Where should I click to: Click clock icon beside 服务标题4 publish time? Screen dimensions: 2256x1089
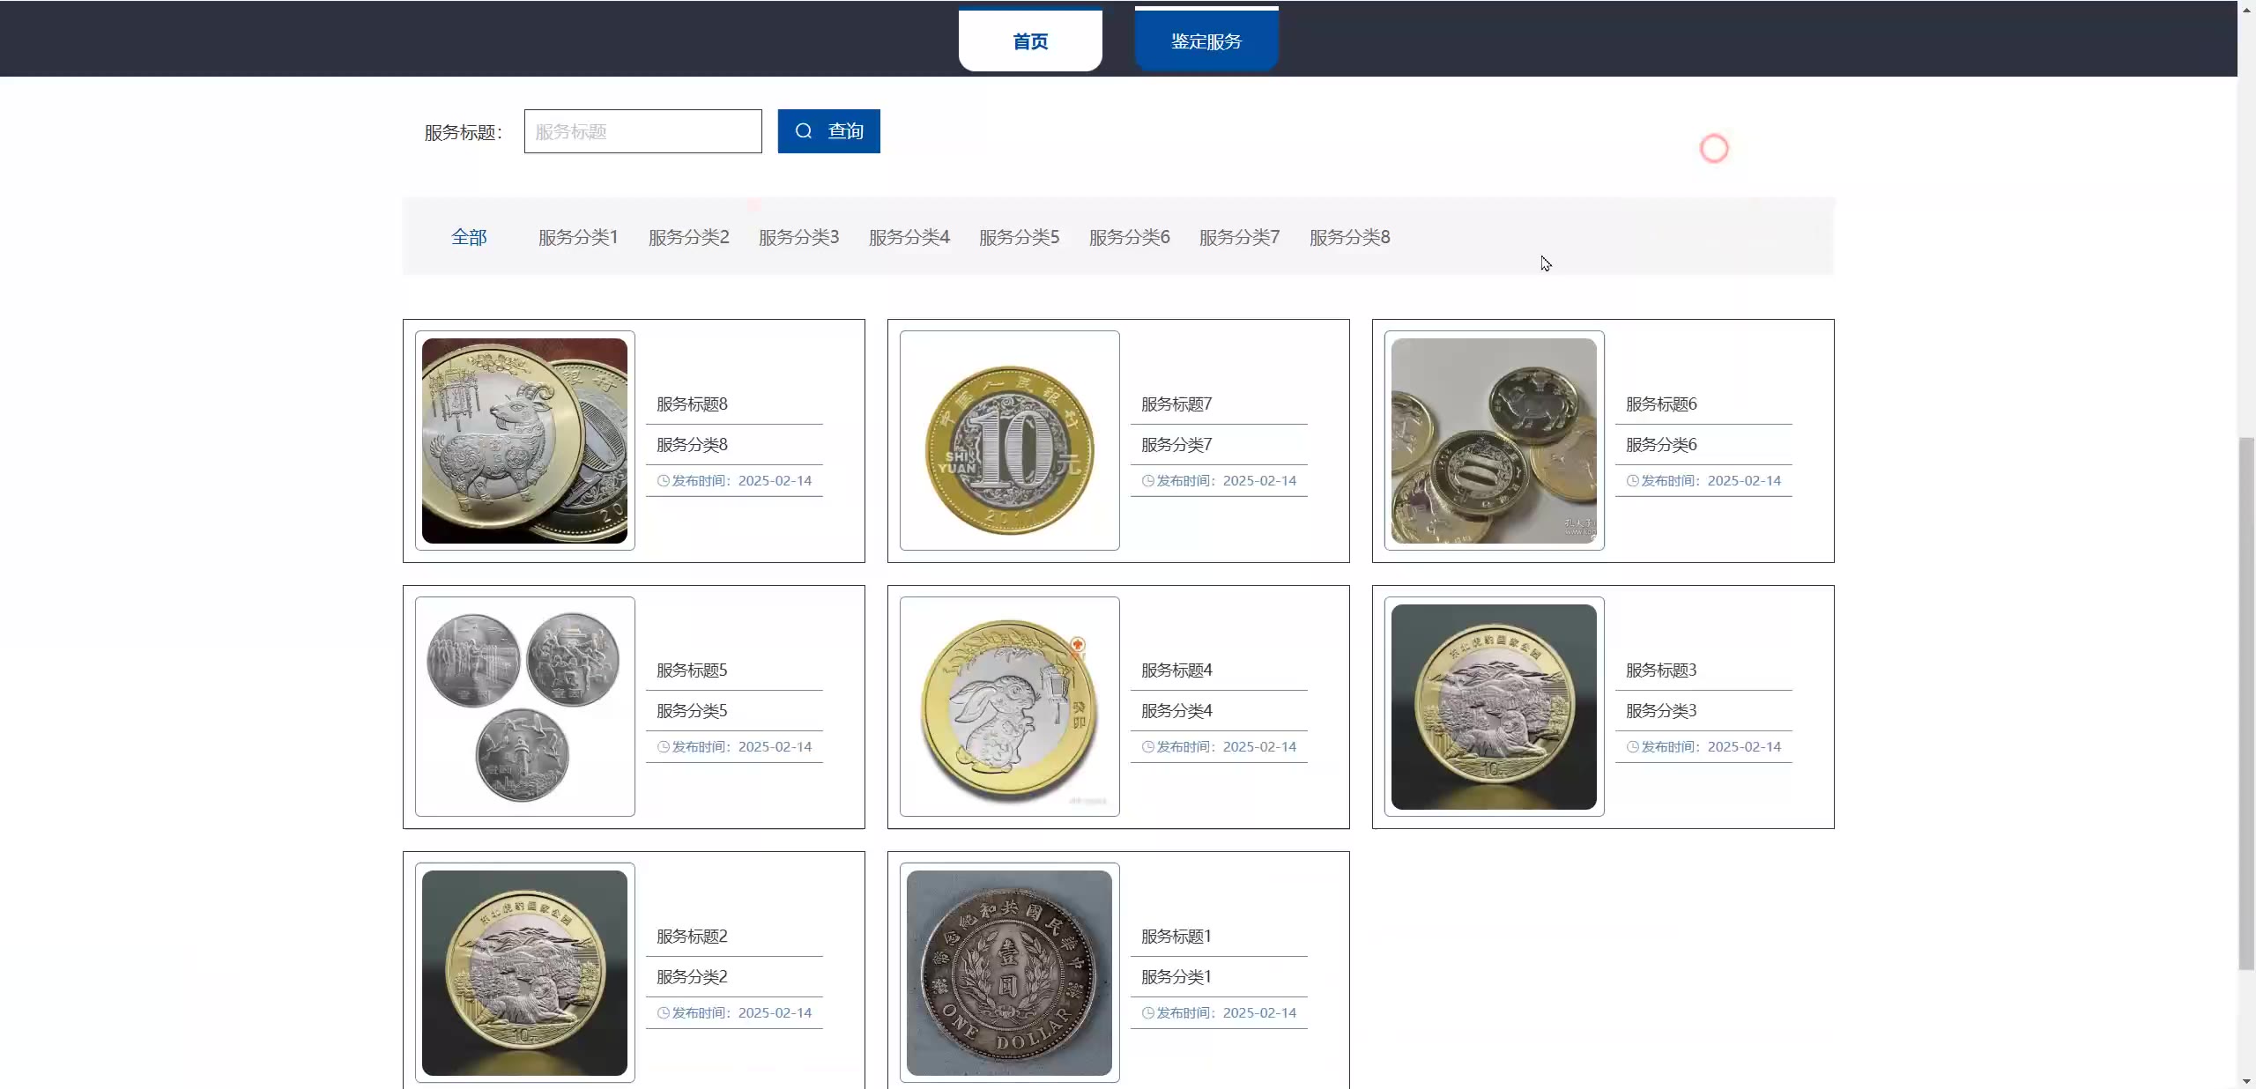[1148, 747]
